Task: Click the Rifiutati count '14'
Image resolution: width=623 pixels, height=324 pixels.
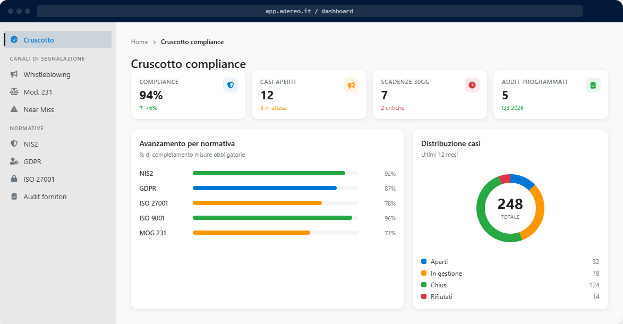Action: (x=595, y=296)
